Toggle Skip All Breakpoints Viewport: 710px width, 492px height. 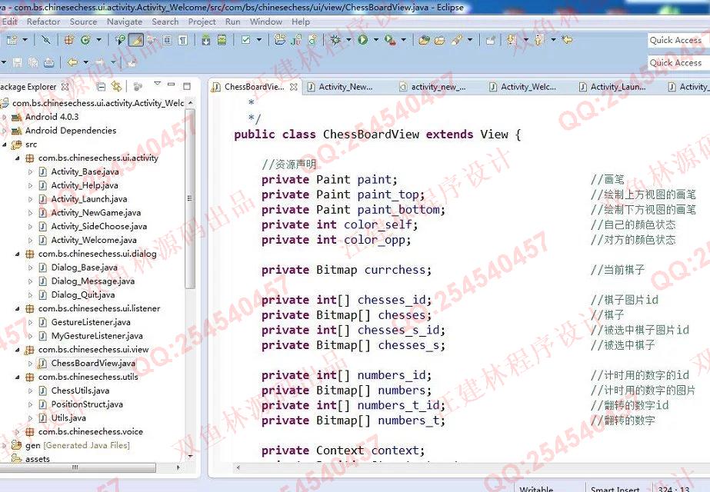[45, 40]
